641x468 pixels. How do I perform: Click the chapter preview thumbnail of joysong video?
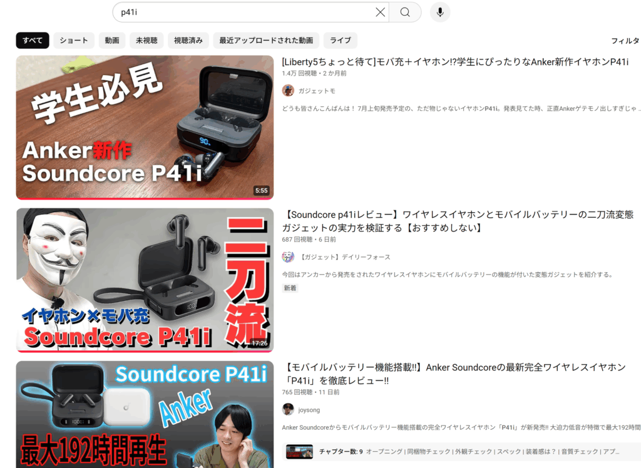coord(299,452)
